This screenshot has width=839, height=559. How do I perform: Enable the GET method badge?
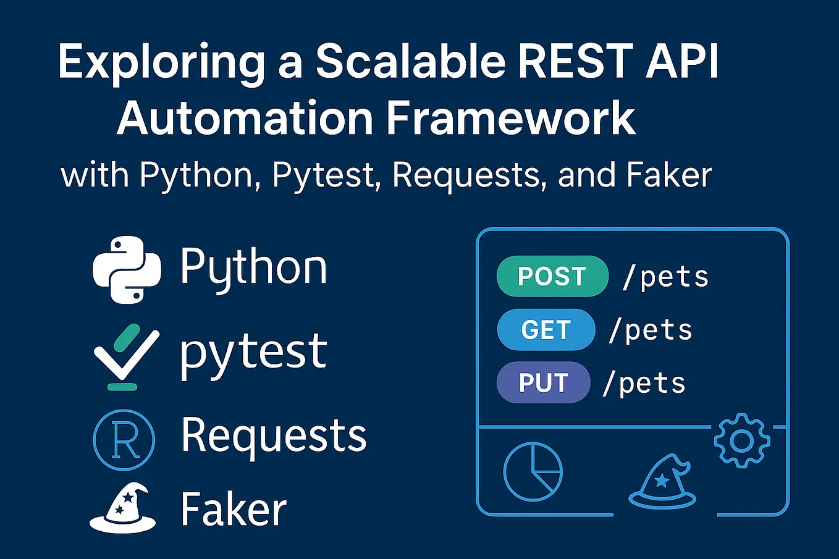[x=546, y=329]
